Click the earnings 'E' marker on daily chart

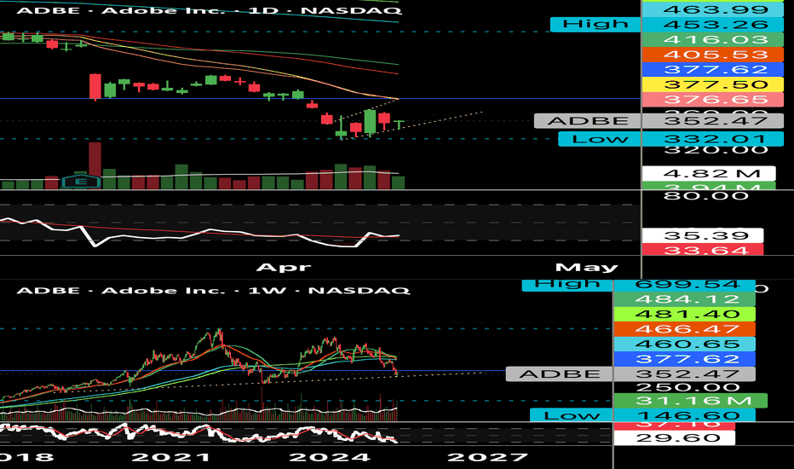click(x=81, y=182)
